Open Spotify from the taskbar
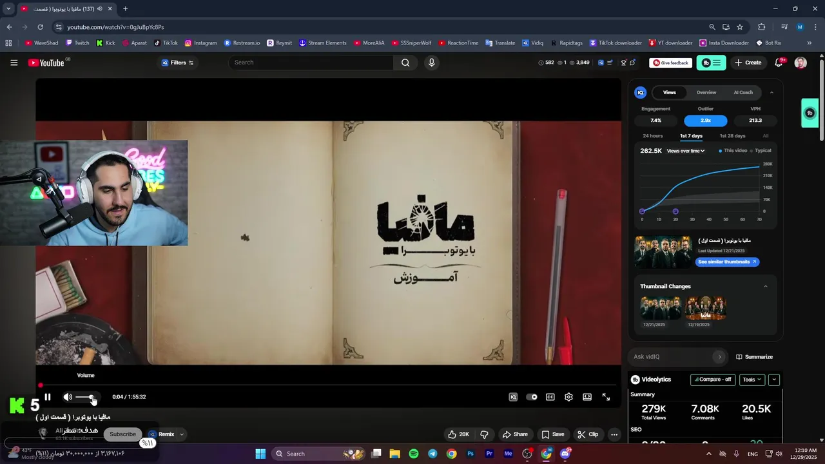Screen dimensions: 825x464 [414, 454]
